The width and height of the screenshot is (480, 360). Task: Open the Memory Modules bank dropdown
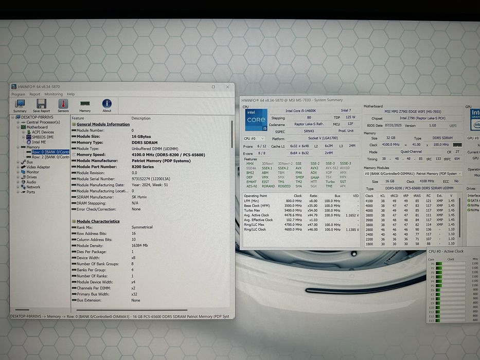coord(413,174)
